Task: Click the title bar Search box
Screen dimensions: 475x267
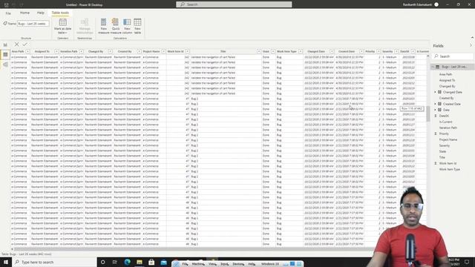Action: (x=234, y=4)
